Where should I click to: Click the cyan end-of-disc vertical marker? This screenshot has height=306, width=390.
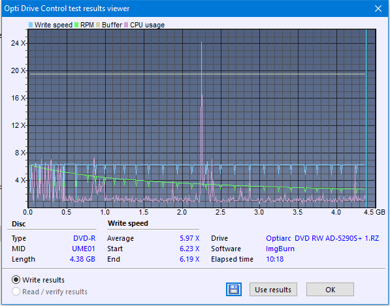[366, 119]
